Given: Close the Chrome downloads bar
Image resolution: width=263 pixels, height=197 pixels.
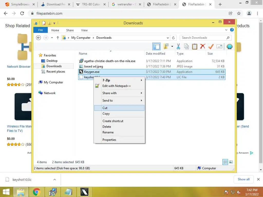Looking at the screenshot, I should (258, 179).
